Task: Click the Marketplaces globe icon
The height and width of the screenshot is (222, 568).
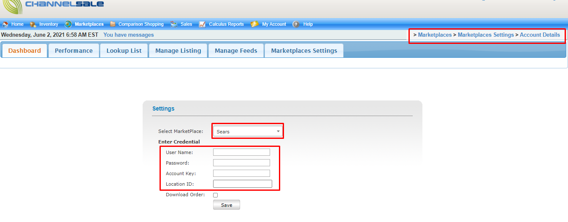Action: (x=68, y=24)
